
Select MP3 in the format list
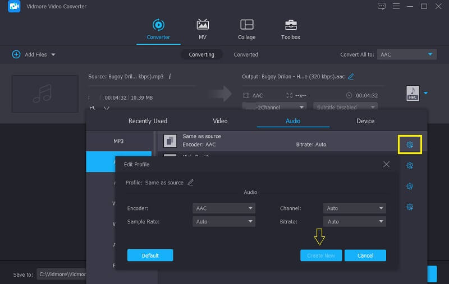pos(118,141)
